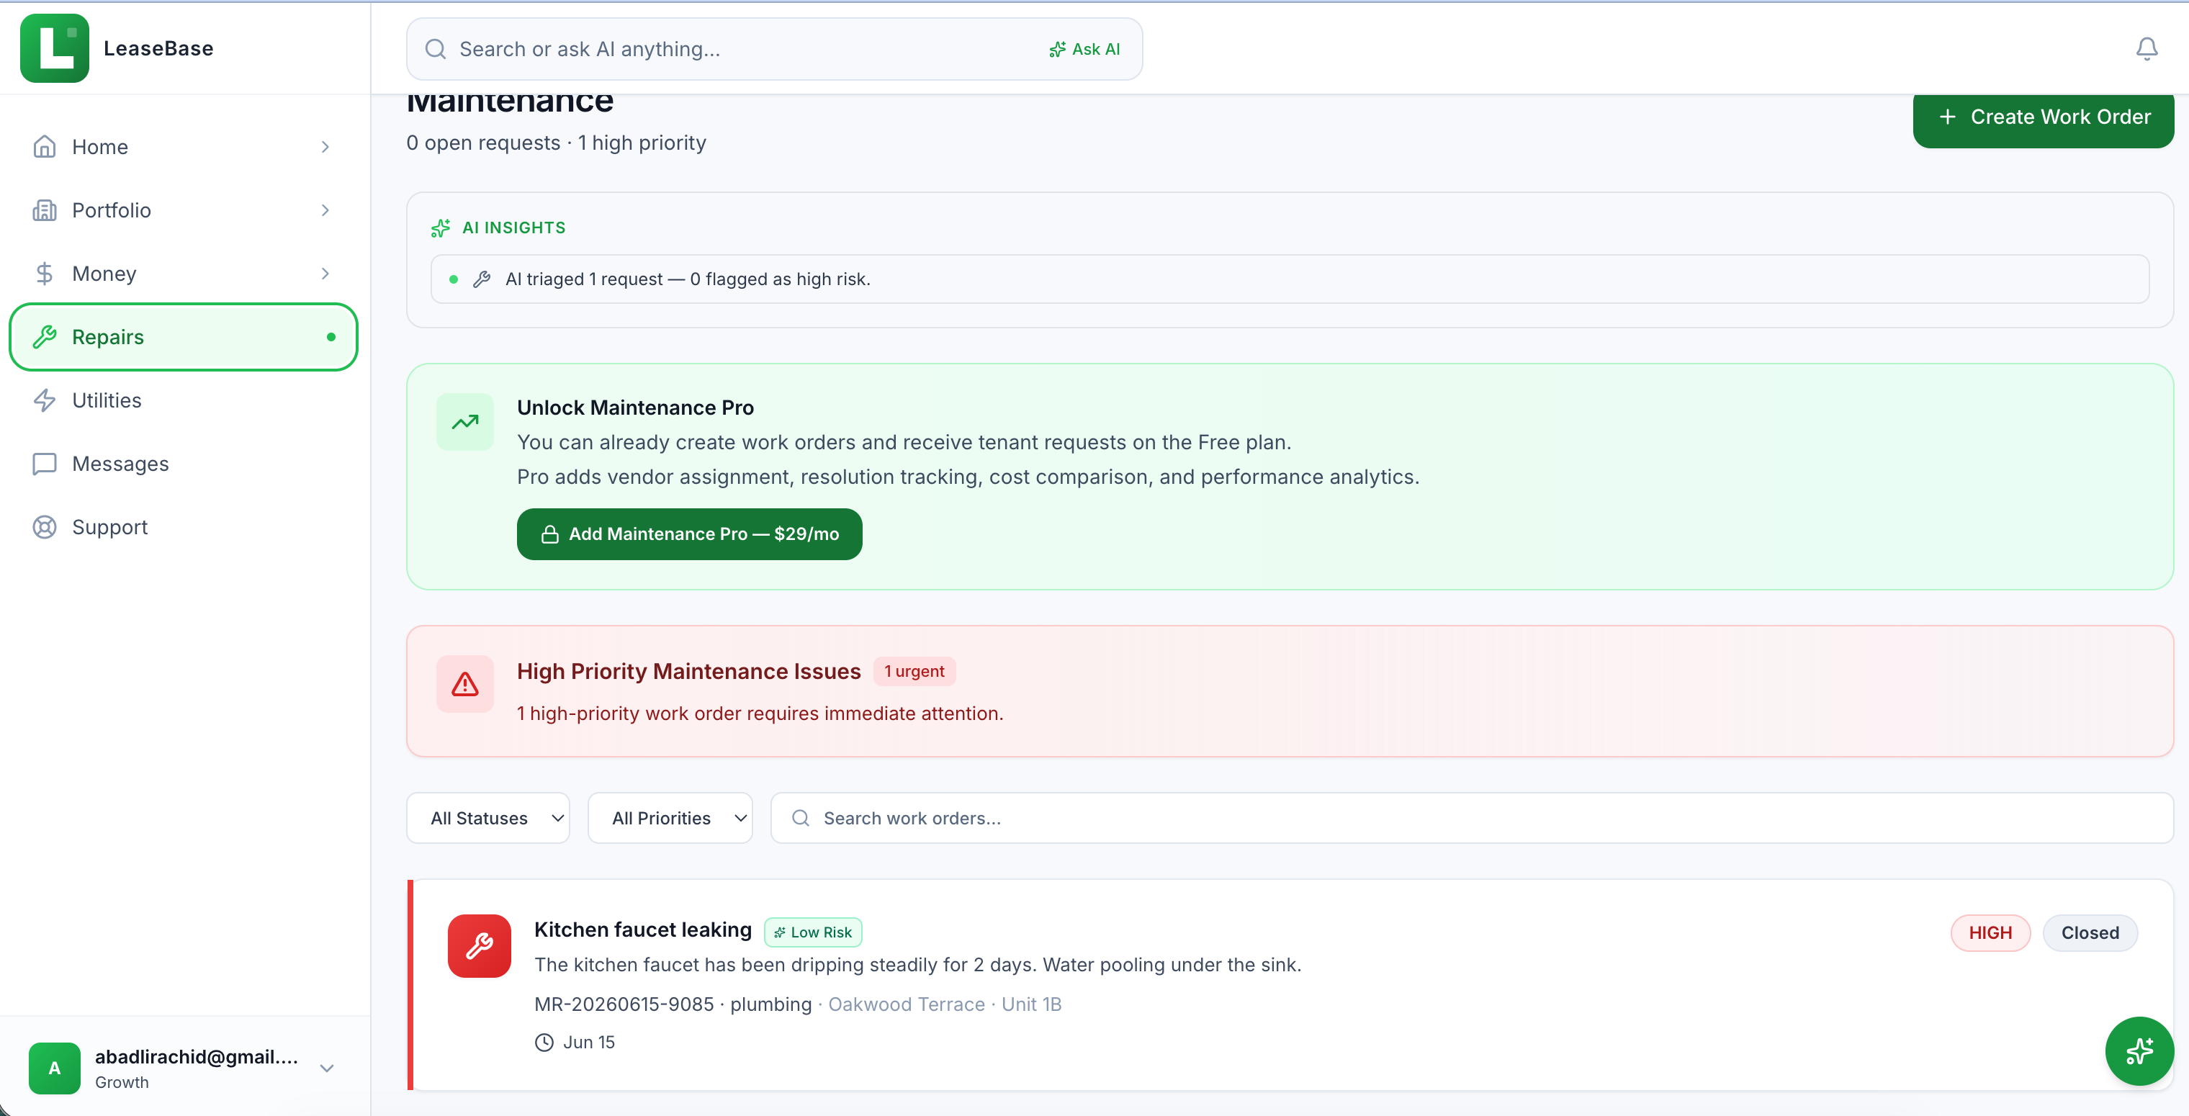
Task: Click the Ask AI sparkle button
Action: [x=1084, y=49]
